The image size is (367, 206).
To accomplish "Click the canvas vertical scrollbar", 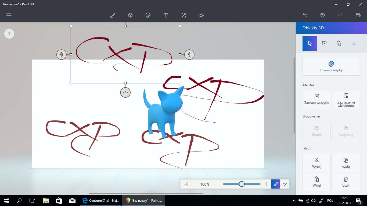I will point(294,95).
